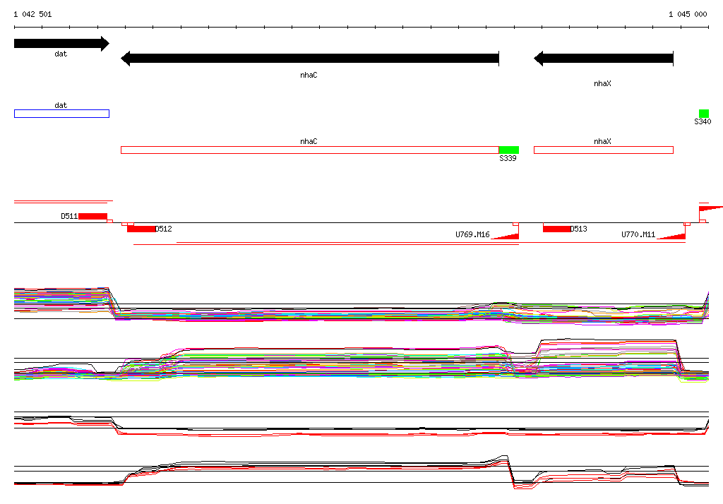This screenshot has width=723, height=504.
Task: Click the D513 text label
Action: pos(579,229)
